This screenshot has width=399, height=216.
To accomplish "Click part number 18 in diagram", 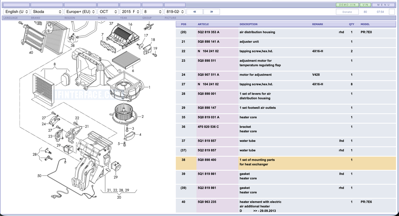I will coord(153,40).
